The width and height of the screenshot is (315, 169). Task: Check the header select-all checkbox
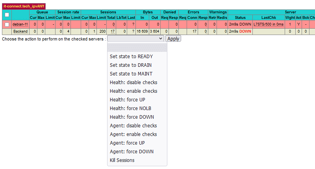[x=7, y=15]
